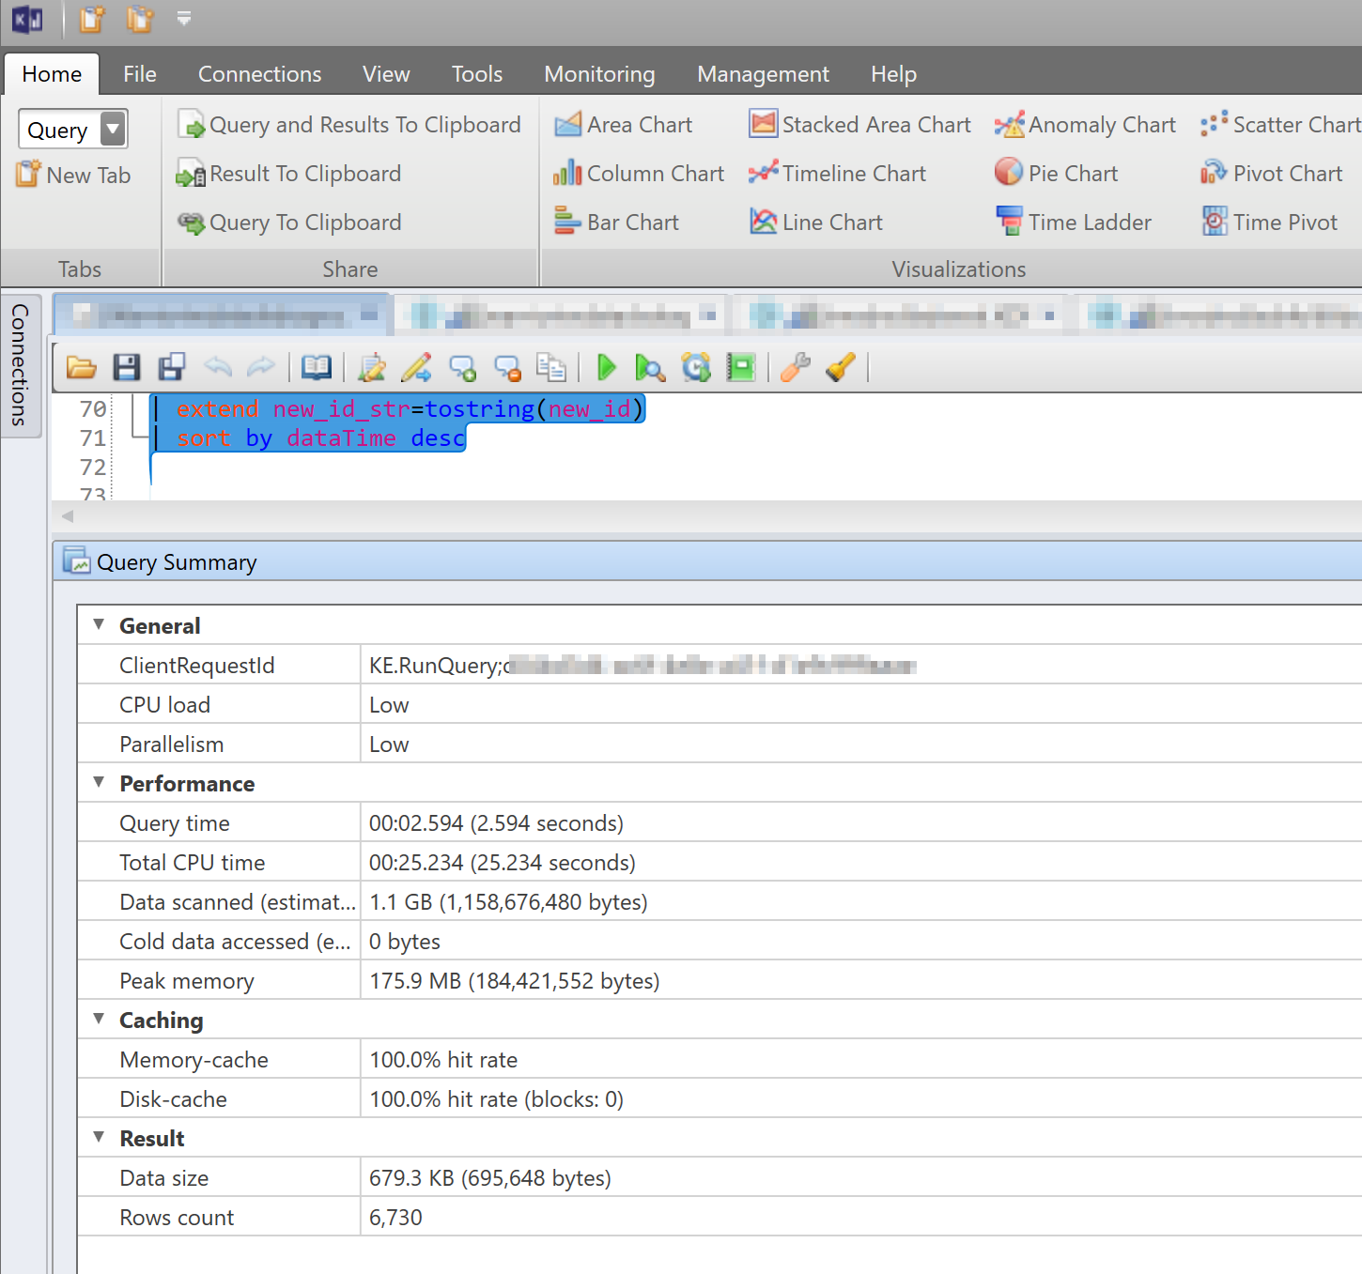
Task: Select the Data size value '679.3 KB (695,648 bytes)'
Action: click(x=489, y=1178)
